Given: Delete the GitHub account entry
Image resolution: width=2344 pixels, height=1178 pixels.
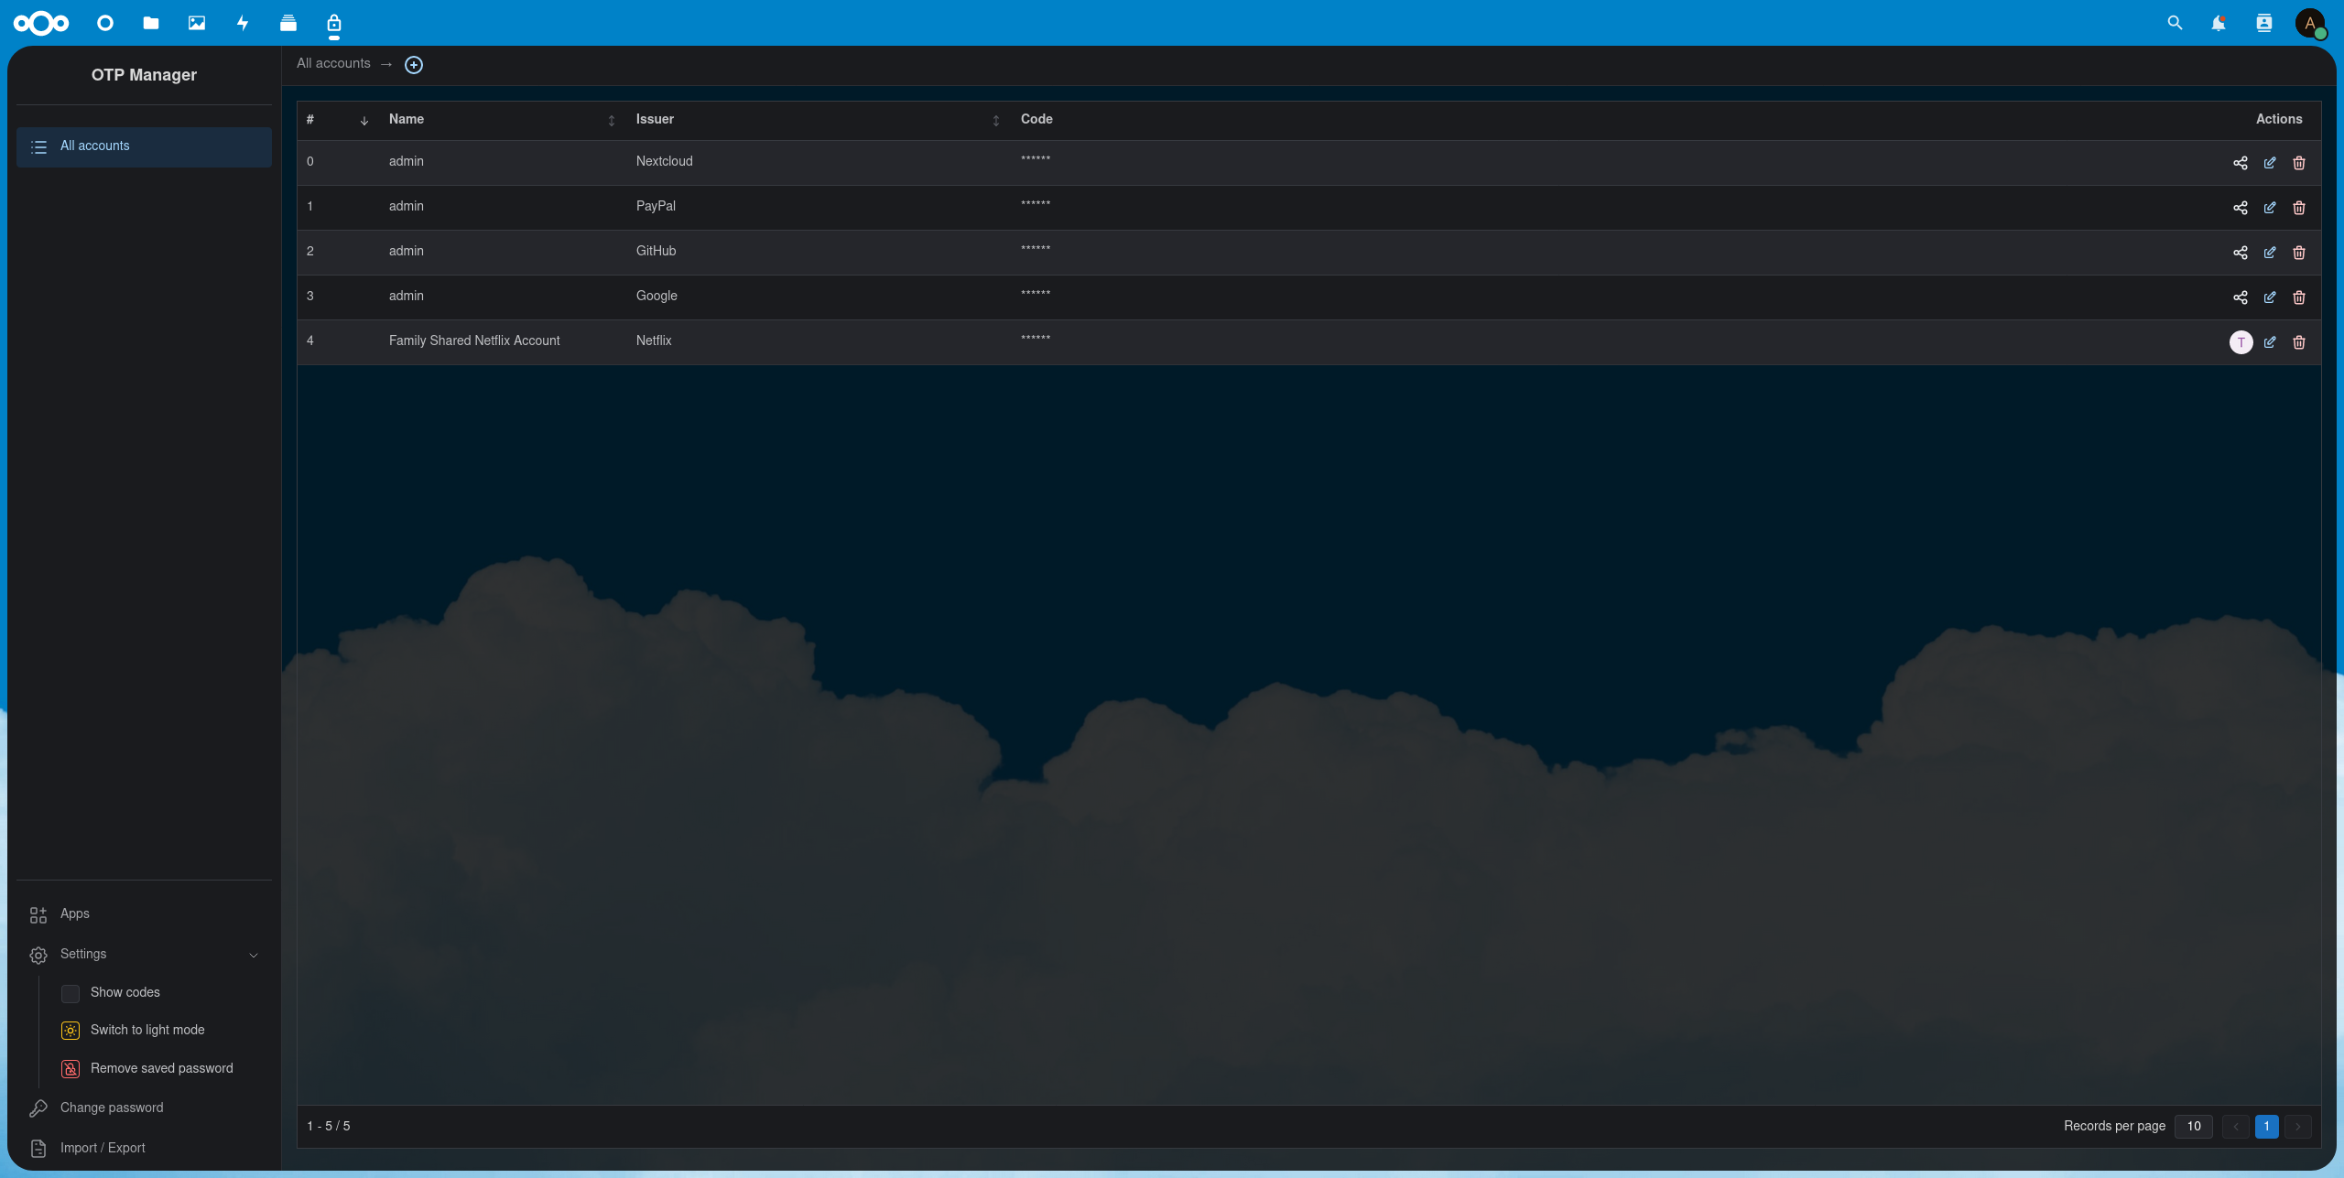Looking at the screenshot, I should pos(2298,253).
